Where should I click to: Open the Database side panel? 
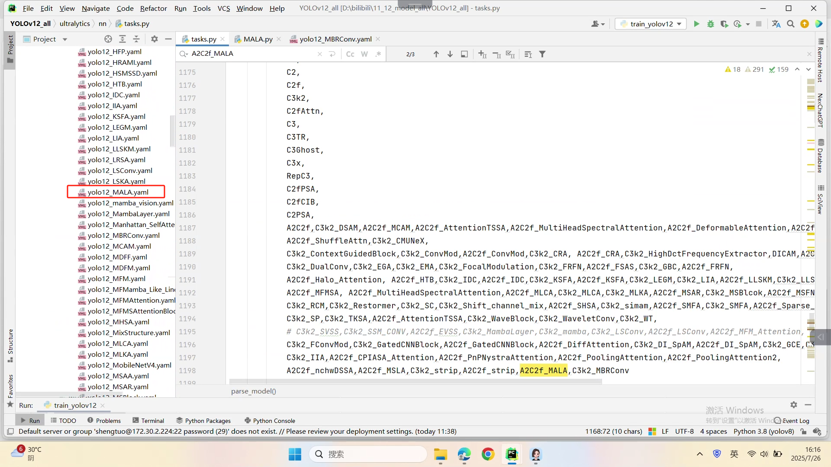tap(821, 156)
